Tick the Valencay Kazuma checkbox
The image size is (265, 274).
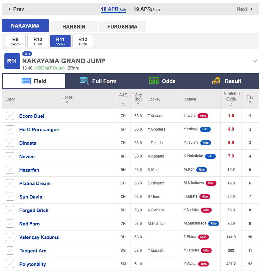coord(10,237)
